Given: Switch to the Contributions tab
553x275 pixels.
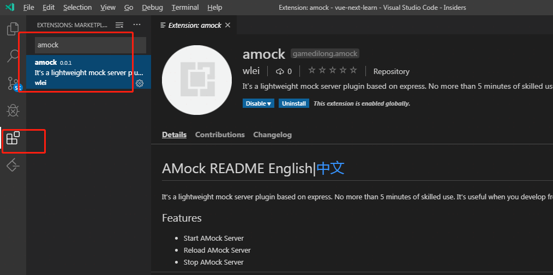Looking at the screenshot, I should click(x=220, y=135).
